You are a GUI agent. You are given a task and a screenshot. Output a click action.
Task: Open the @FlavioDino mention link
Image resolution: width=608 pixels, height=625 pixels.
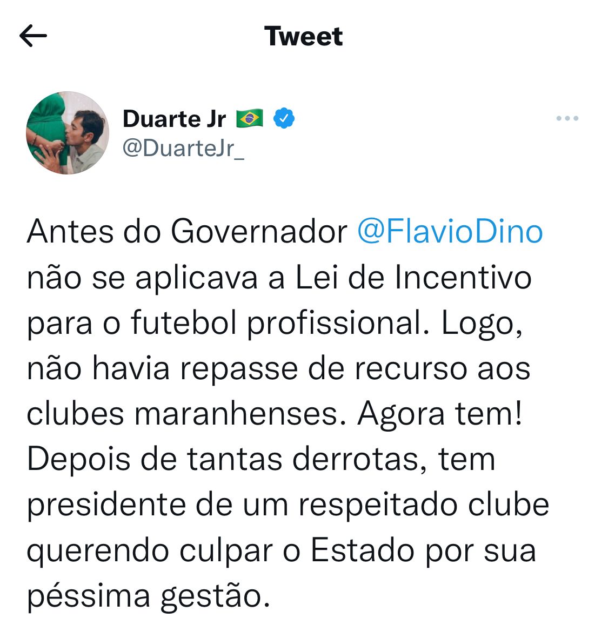tap(450, 232)
